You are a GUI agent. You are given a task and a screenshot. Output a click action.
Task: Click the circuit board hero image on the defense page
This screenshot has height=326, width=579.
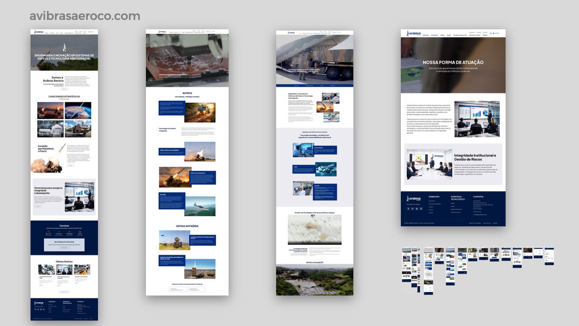coord(187,60)
